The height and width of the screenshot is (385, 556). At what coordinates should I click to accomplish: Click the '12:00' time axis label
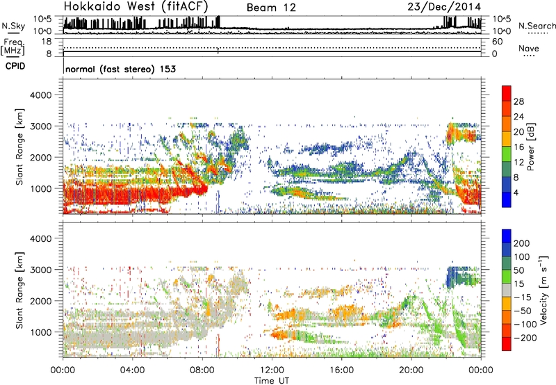click(272, 370)
